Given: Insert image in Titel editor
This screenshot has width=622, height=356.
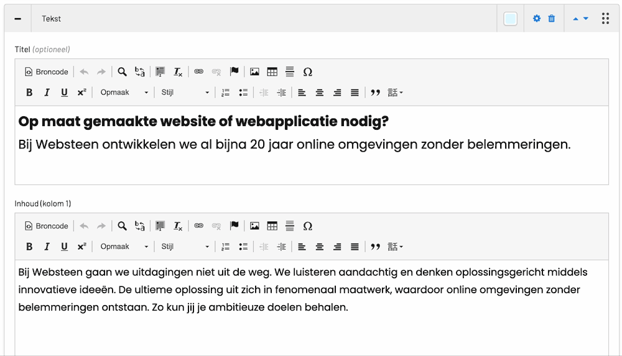Looking at the screenshot, I should click(254, 71).
